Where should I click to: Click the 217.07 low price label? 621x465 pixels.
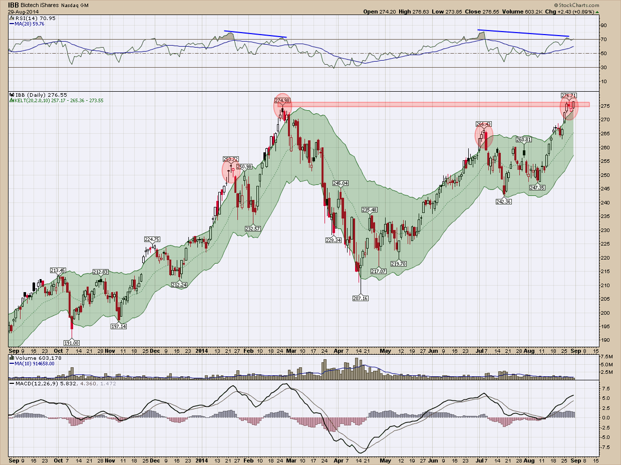[x=379, y=271]
